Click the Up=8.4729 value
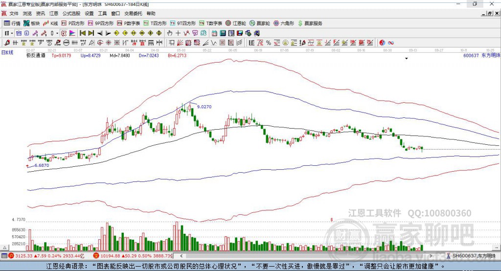This screenshot has width=501, height=271. tap(91, 55)
